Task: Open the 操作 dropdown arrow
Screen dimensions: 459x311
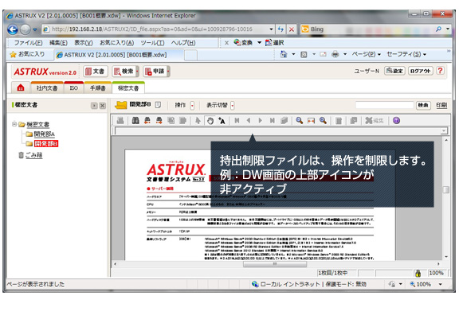Action: [x=192, y=105]
